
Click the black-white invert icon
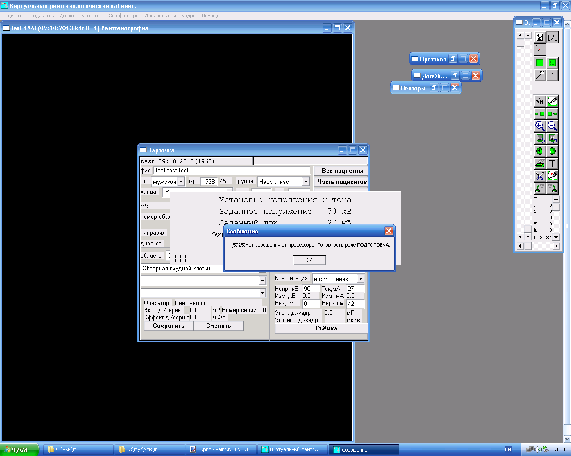pyautogui.click(x=540, y=37)
